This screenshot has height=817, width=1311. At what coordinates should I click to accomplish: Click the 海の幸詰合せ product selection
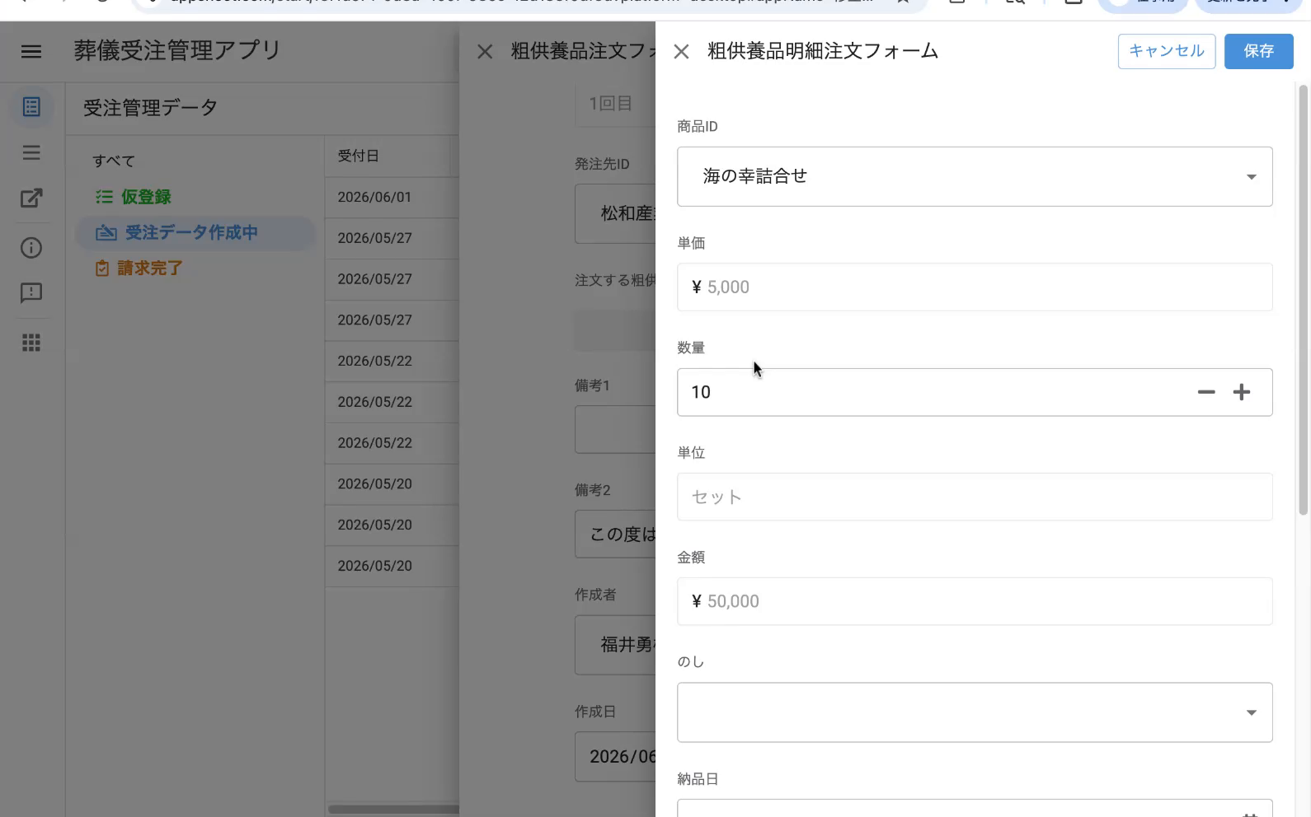[x=975, y=176]
